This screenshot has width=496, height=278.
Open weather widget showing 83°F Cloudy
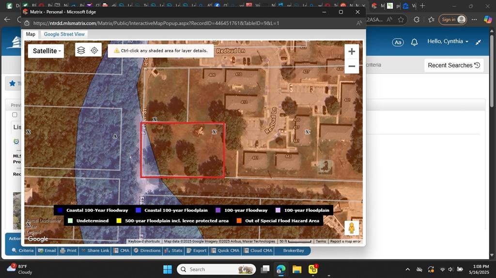pos(19,269)
